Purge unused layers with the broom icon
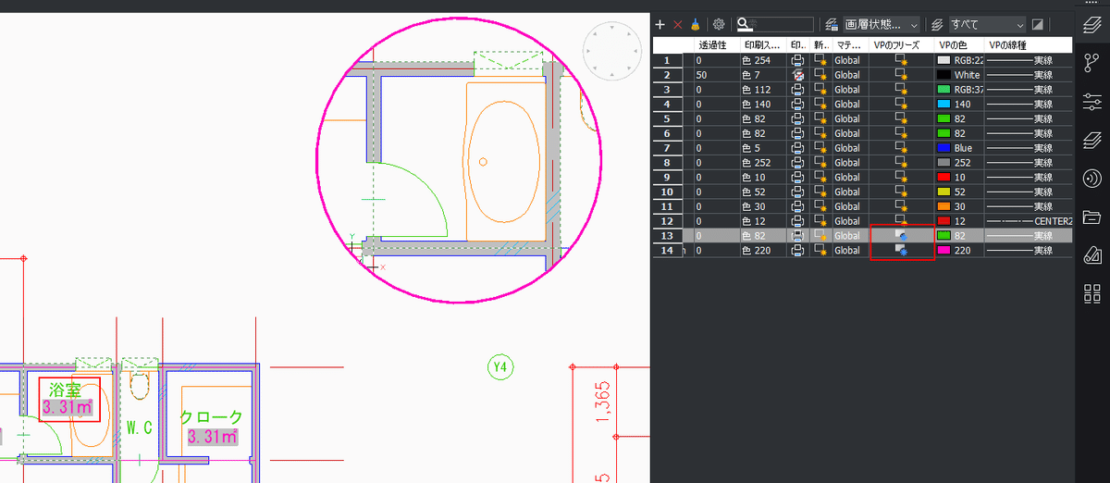Viewport: 1110px width, 483px height. click(695, 25)
